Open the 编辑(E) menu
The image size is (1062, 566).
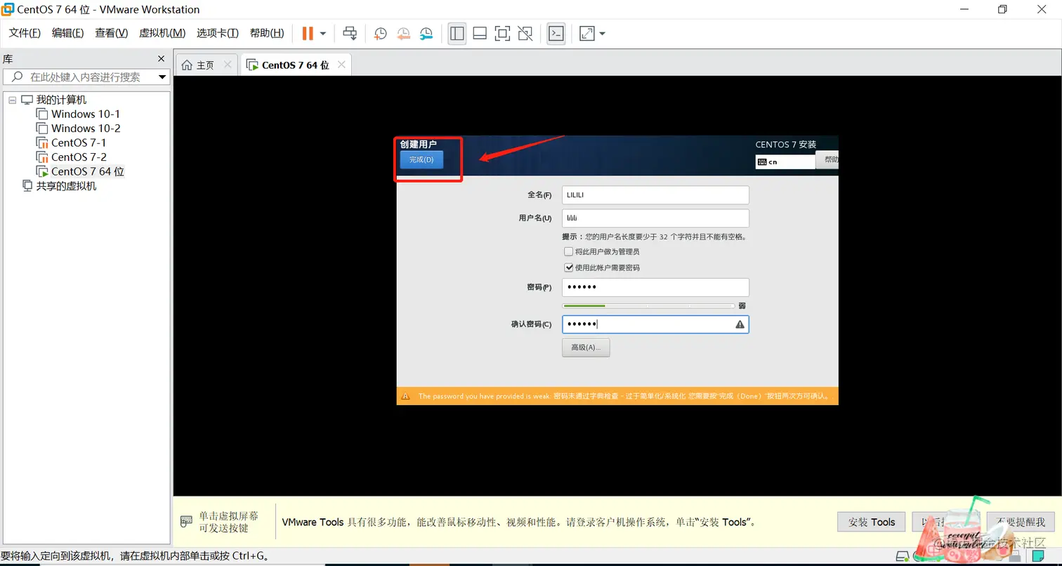coord(67,33)
